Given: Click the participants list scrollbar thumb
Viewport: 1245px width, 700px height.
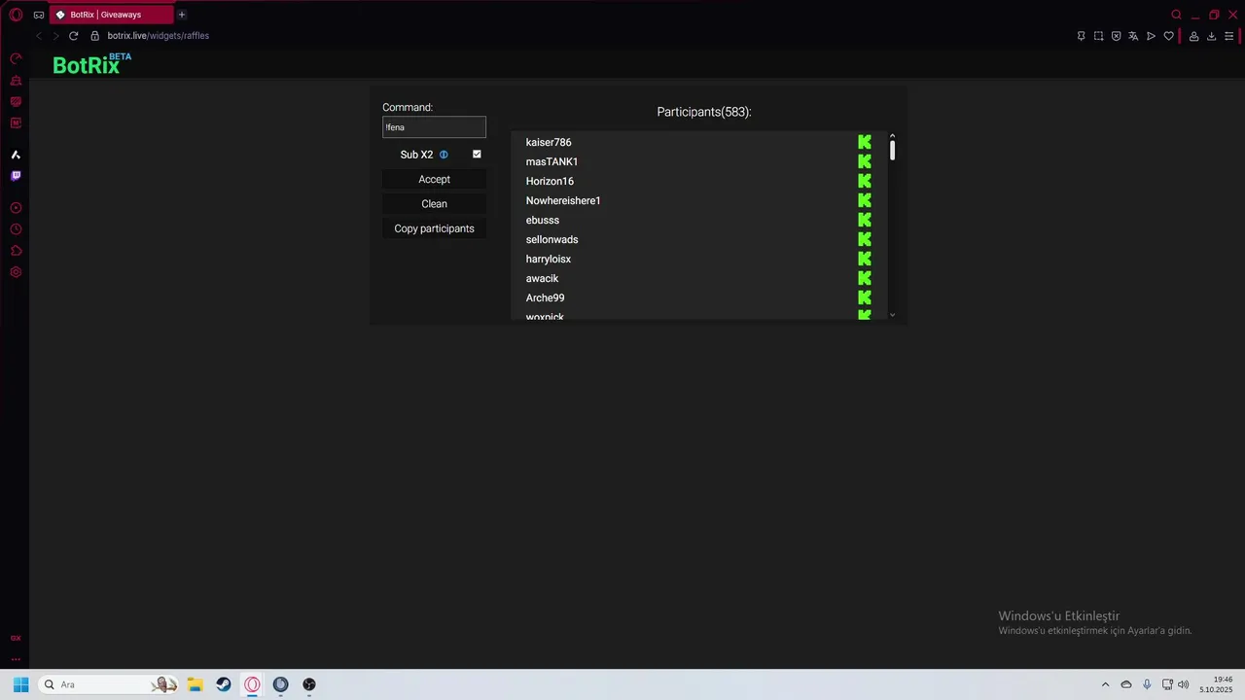Looking at the screenshot, I should [892, 151].
